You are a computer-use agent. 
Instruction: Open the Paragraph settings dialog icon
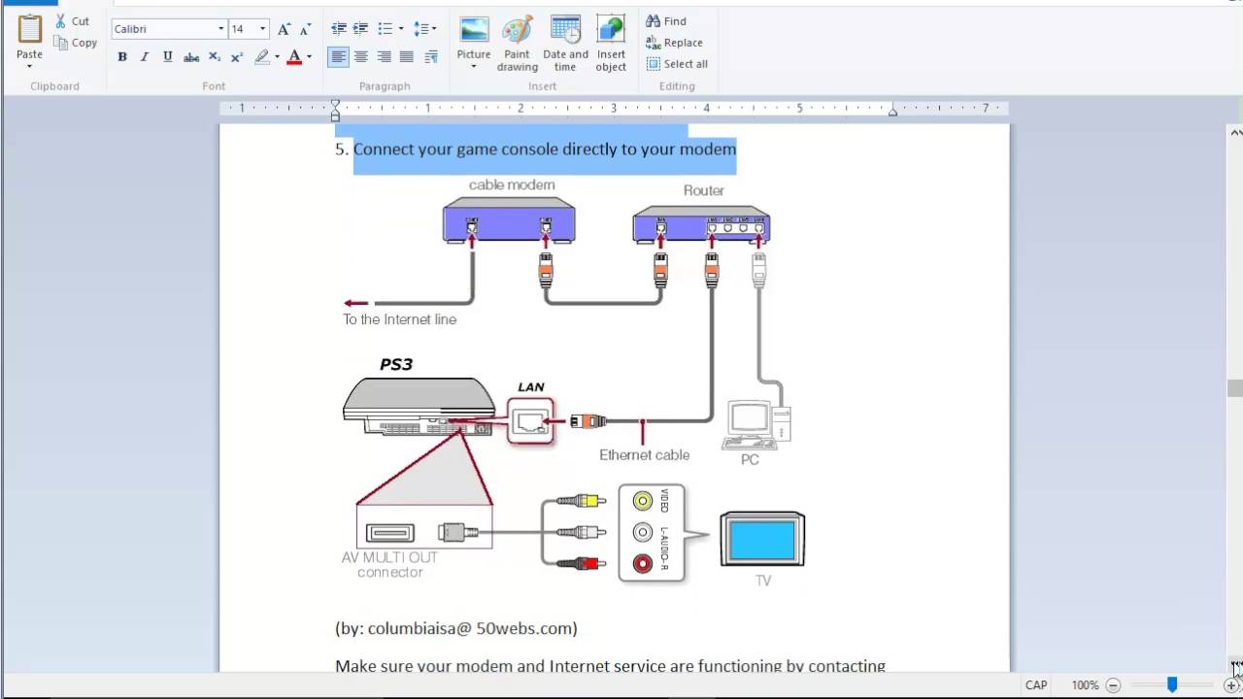(x=431, y=57)
